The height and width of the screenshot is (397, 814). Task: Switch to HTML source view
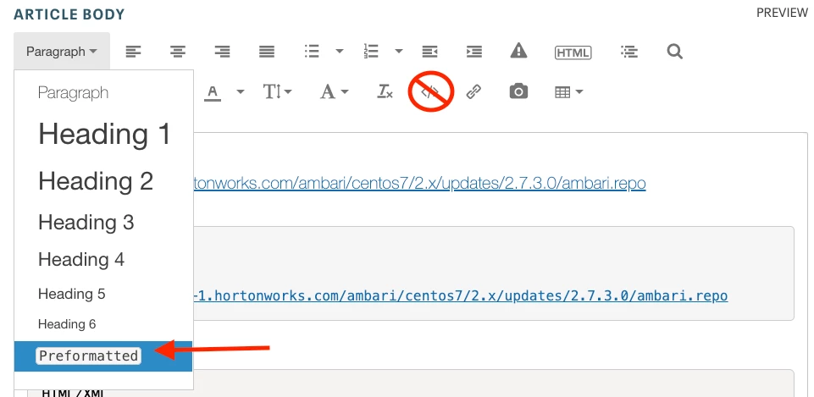coord(573,52)
